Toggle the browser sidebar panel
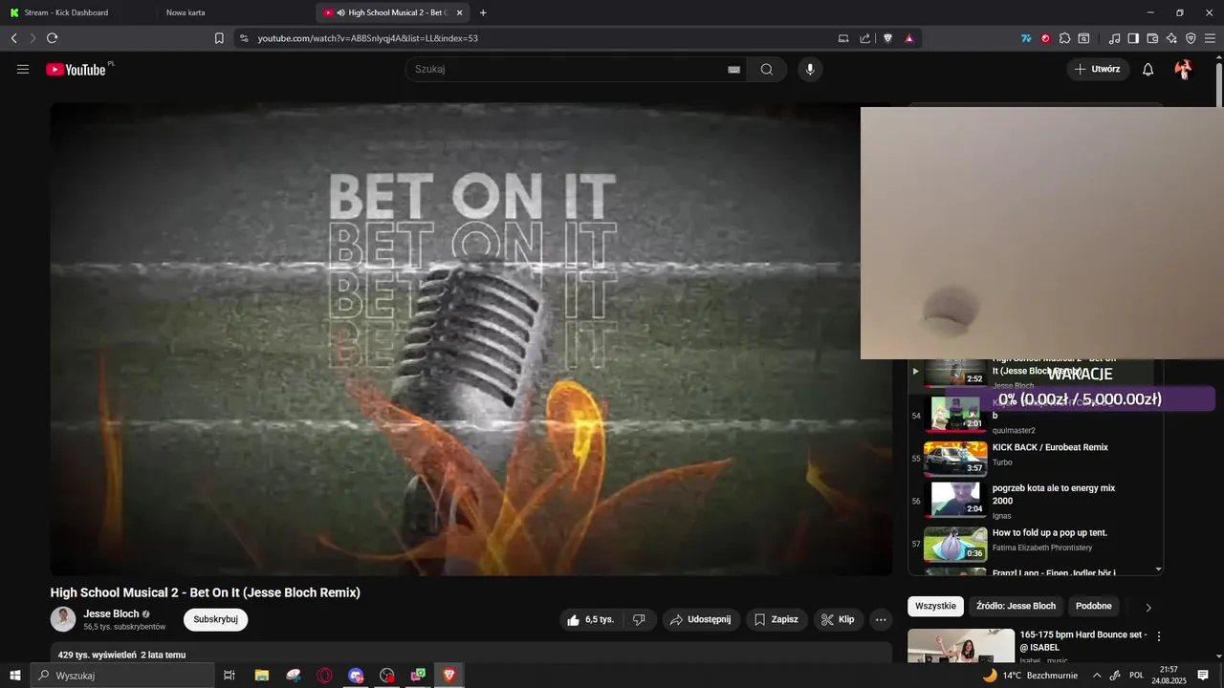The width and height of the screenshot is (1224, 688). point(1133,38)
